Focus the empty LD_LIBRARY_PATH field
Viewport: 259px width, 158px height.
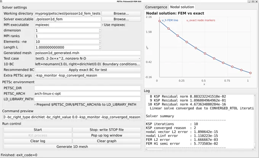(x=87, y=99)
